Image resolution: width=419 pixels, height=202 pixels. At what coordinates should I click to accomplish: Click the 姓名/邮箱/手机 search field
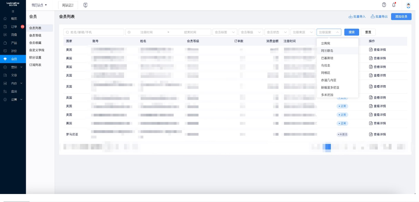(94, 32)
